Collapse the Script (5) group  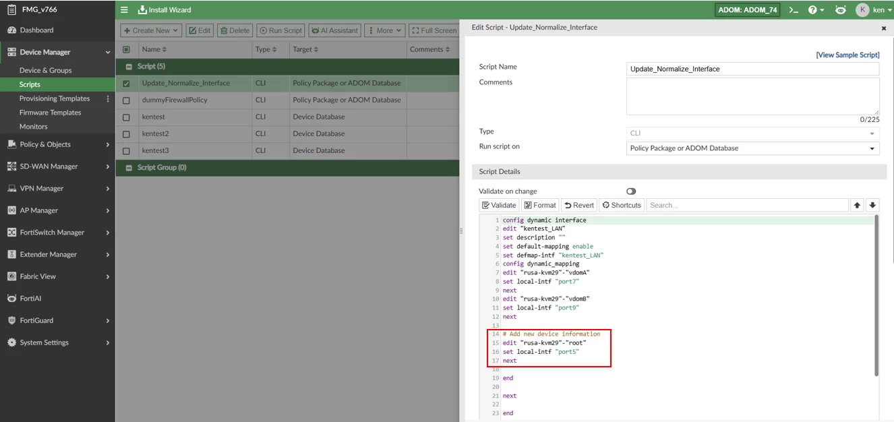129,67
